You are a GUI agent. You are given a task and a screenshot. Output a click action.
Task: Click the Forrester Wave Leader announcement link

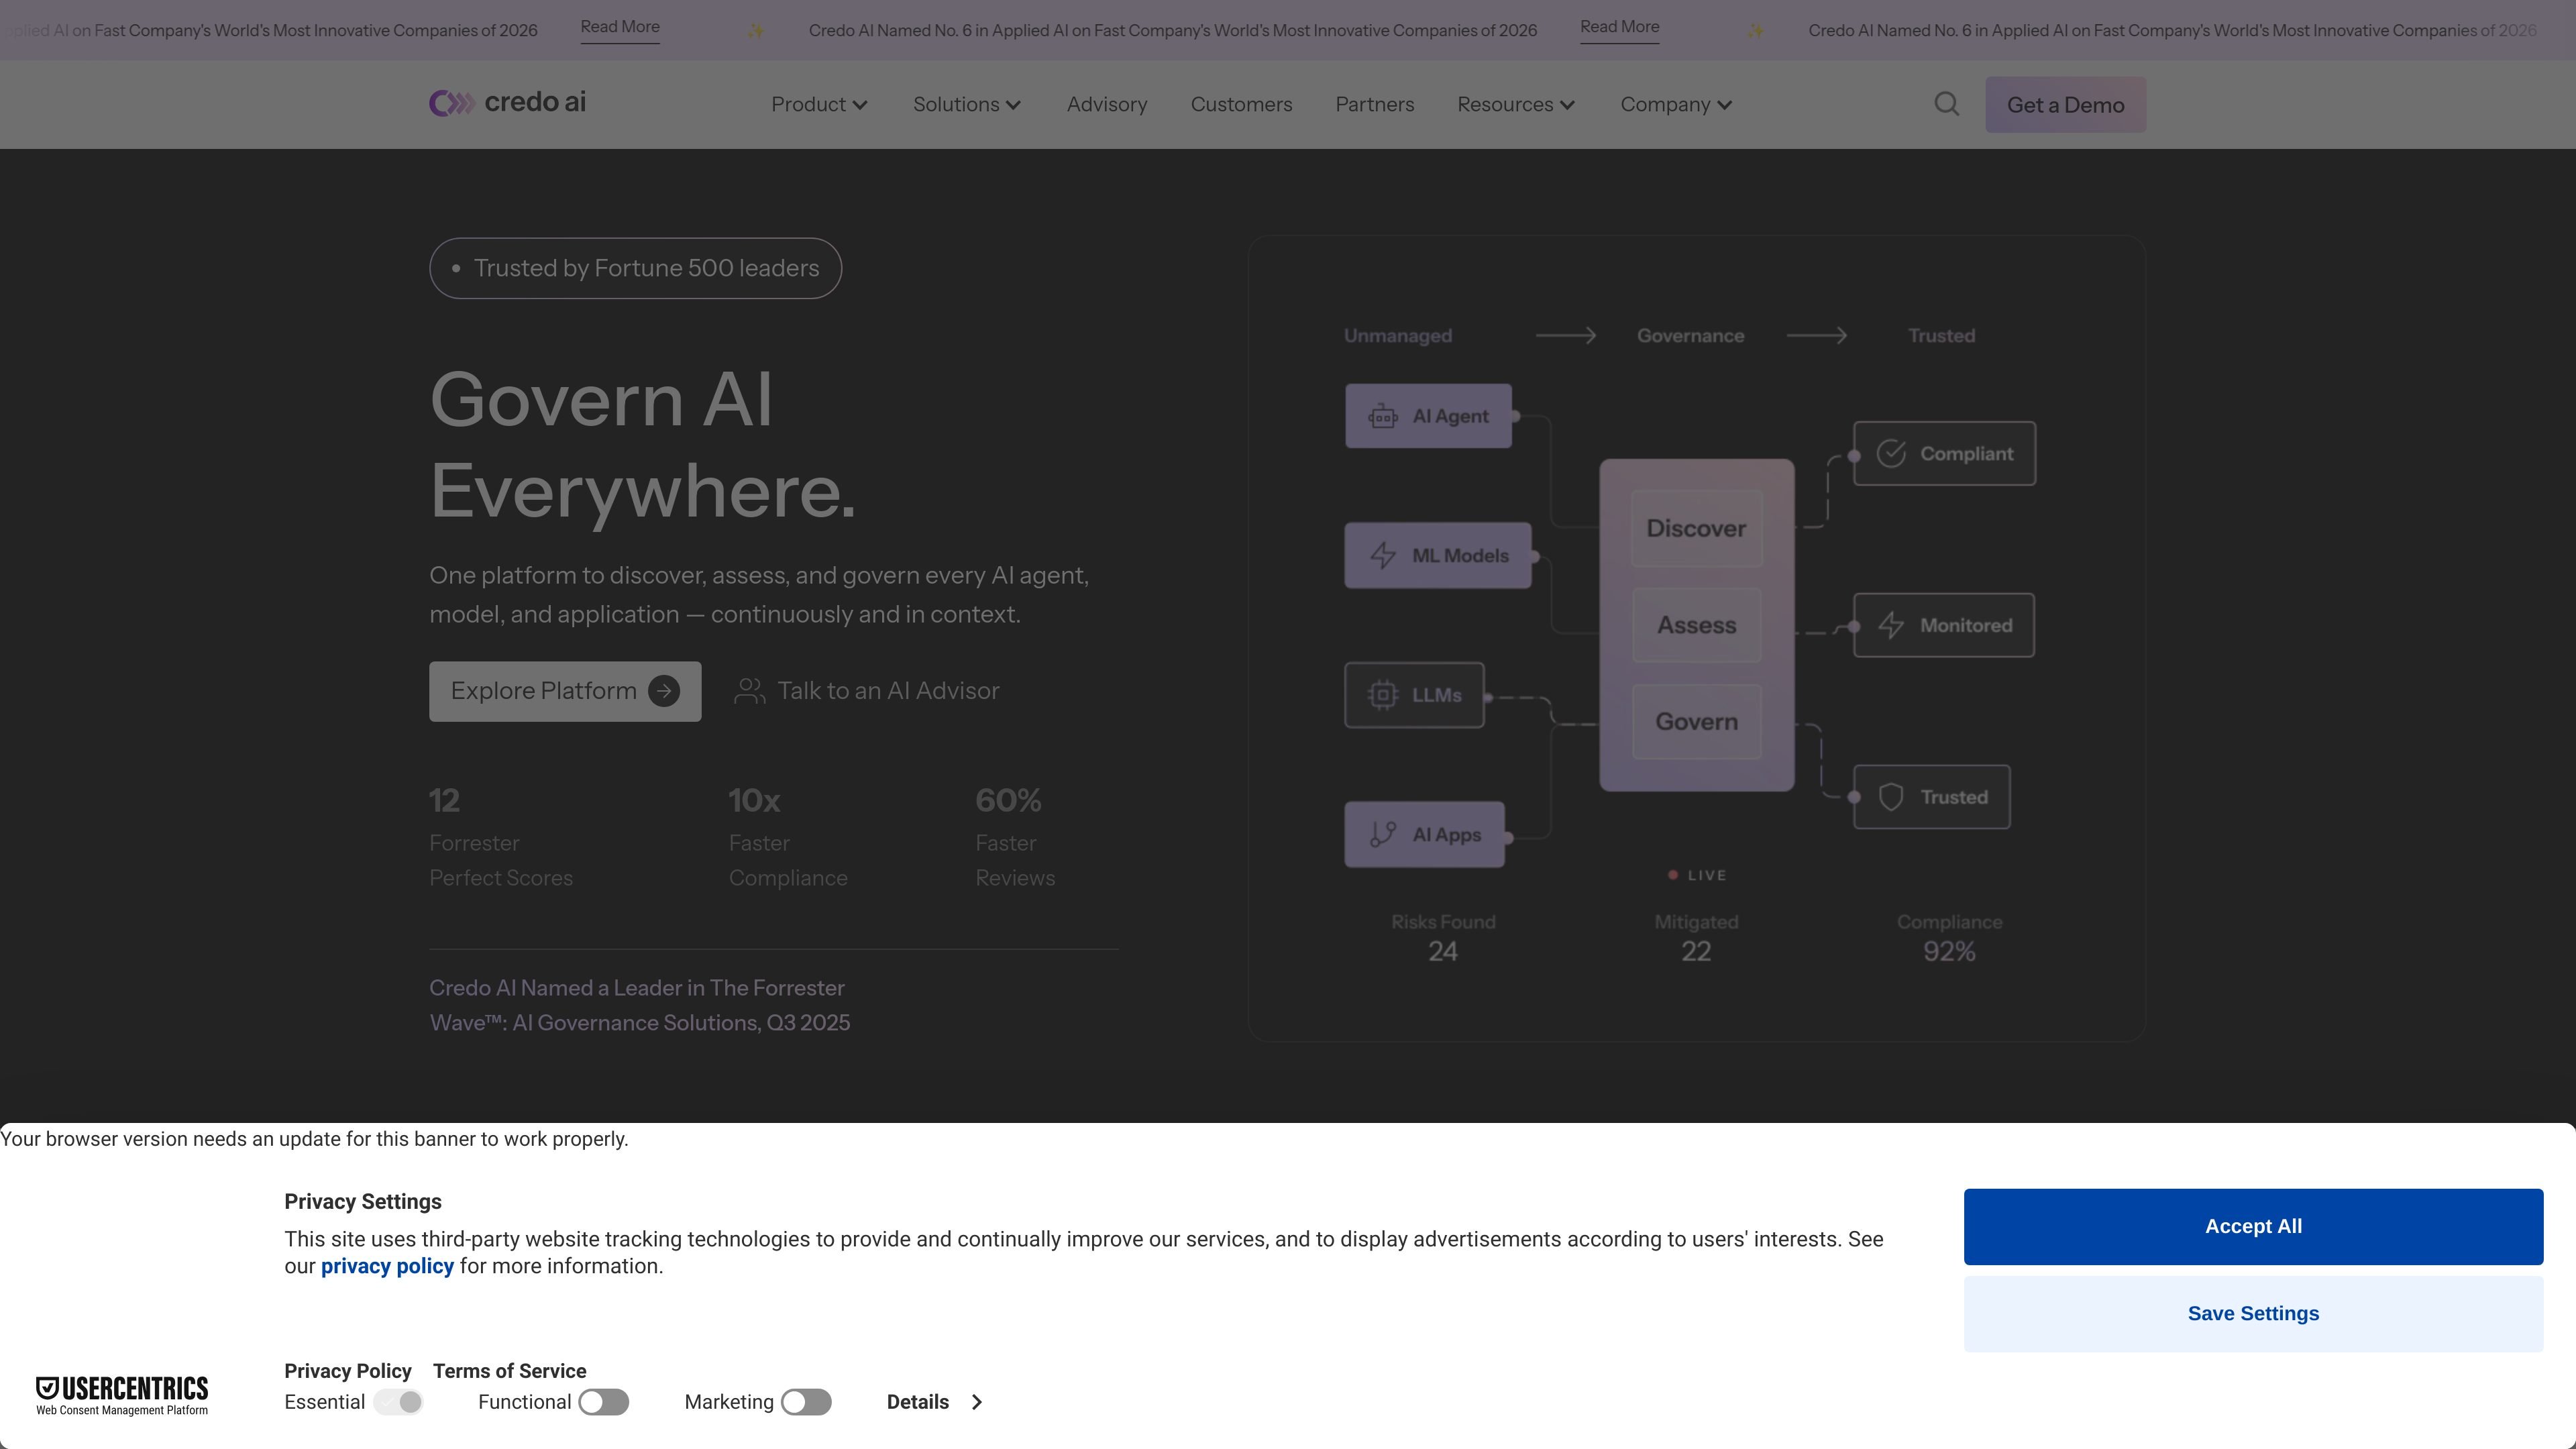pos(639,1005)
